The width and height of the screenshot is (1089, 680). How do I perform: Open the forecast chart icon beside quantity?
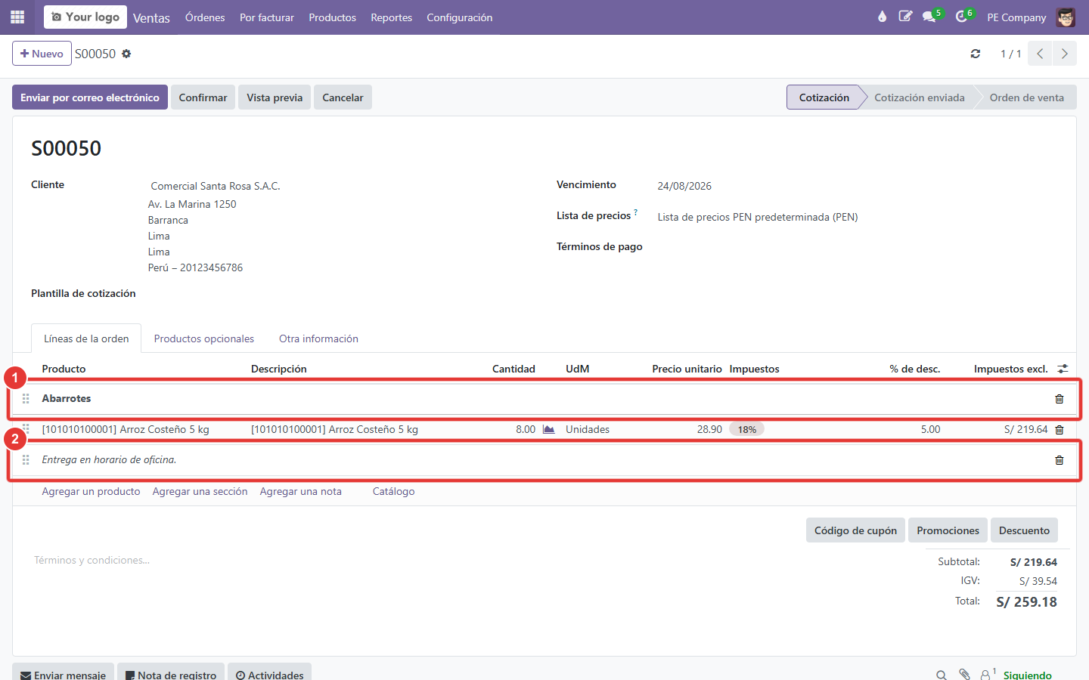tap(548, 429)
